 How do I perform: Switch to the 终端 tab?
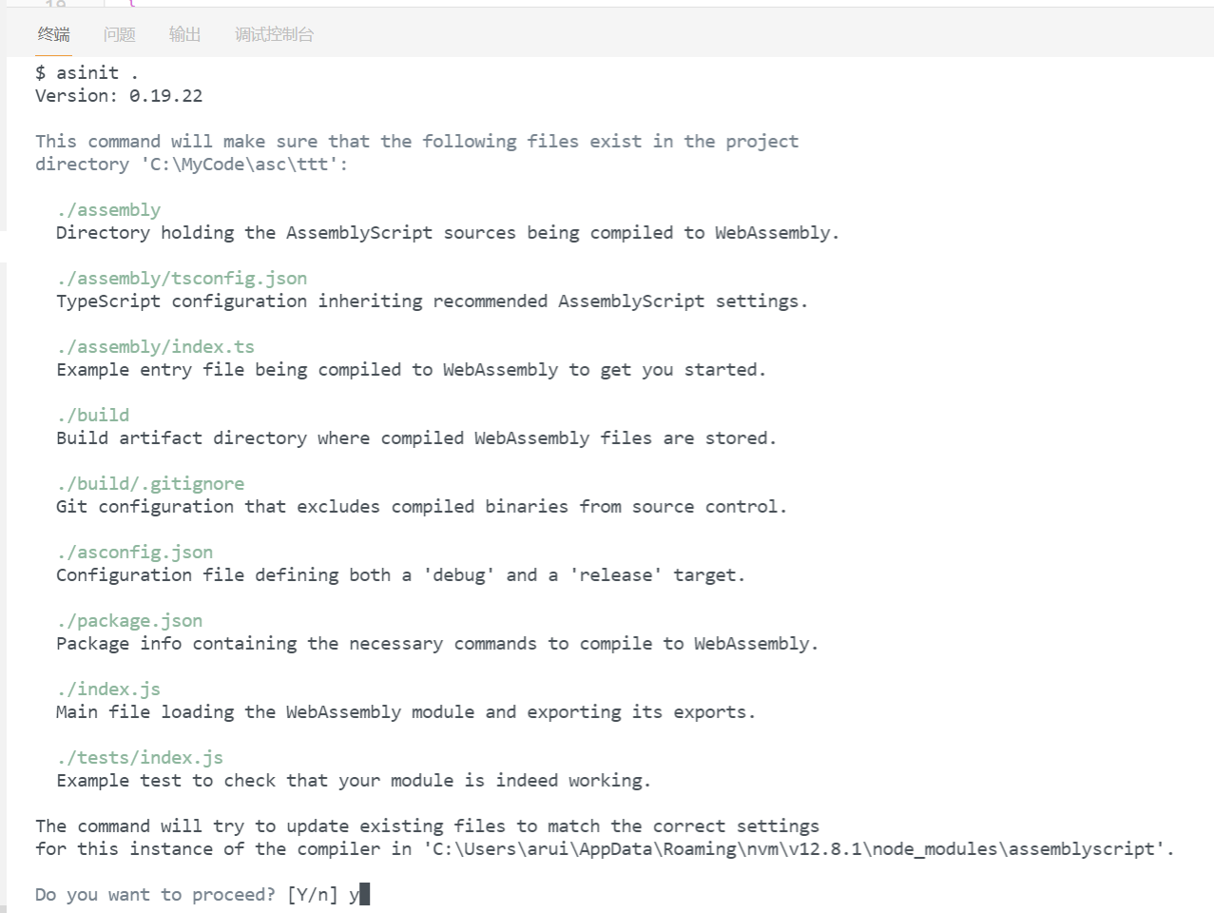pyautogui.click(x=54, y=34)
